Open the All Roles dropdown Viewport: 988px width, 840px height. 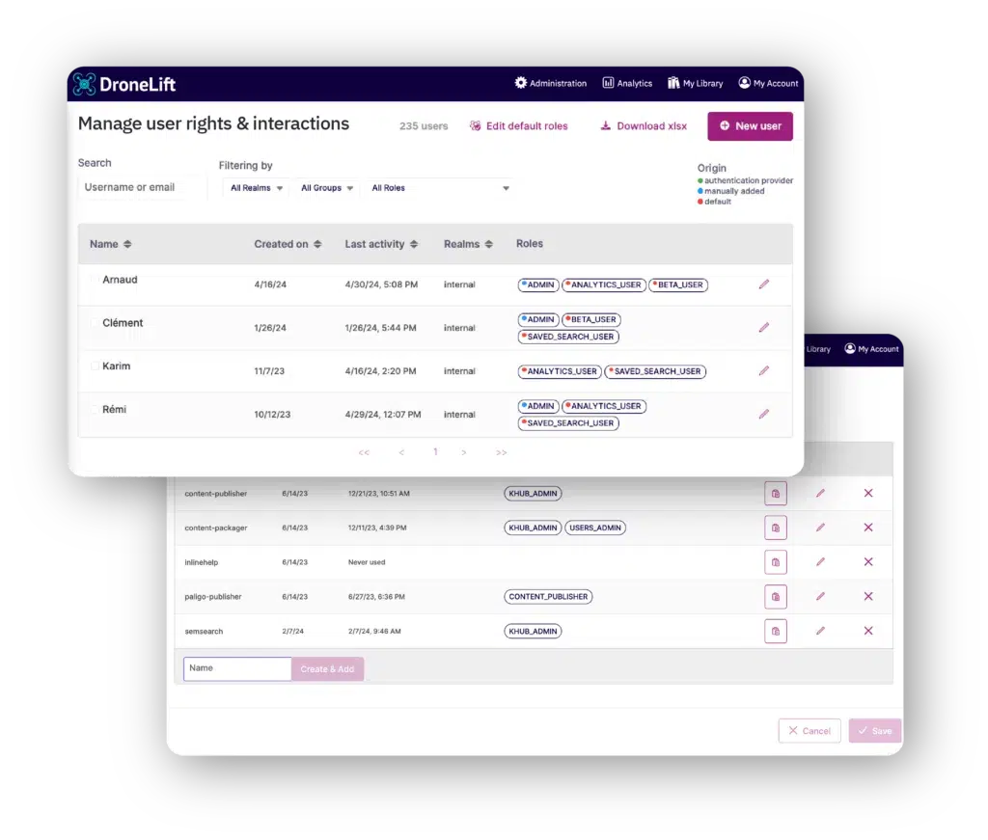pyautogui.click(x=439, y=188)
